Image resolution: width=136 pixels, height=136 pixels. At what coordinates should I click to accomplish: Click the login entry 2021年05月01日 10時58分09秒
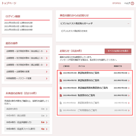pyautogui.click(x=18, y=30)
